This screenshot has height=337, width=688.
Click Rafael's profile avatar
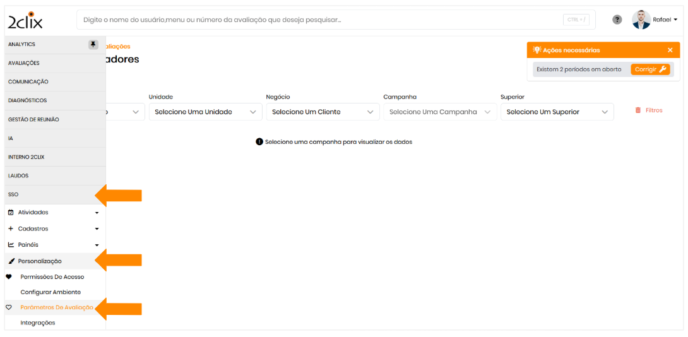[641, 20]
